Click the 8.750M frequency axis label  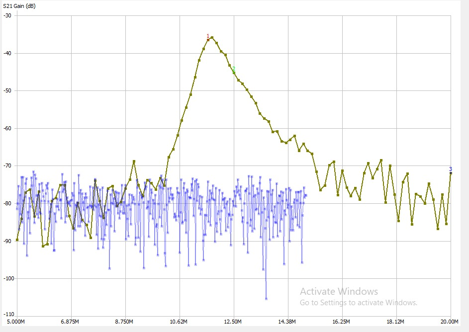125,321
